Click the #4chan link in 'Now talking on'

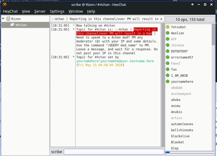110,25
